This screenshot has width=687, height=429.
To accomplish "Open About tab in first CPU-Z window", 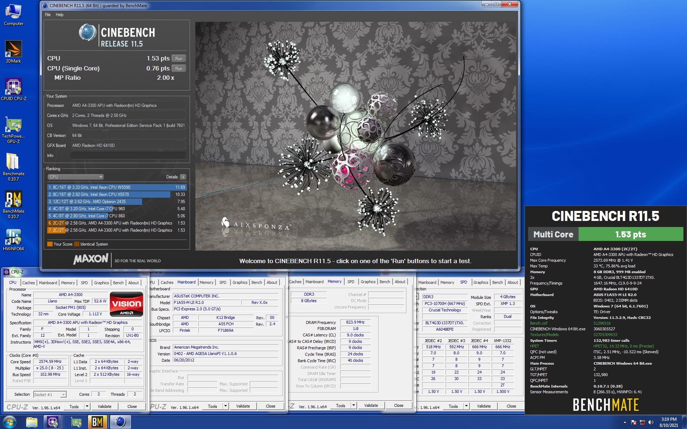I will pyautogui.click(x=133, y=283).
